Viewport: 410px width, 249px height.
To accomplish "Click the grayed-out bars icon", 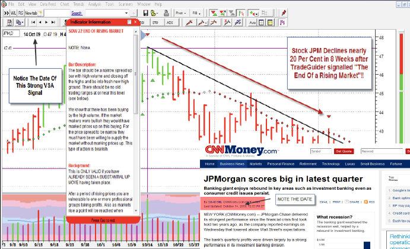I will [x=265, y=13].
